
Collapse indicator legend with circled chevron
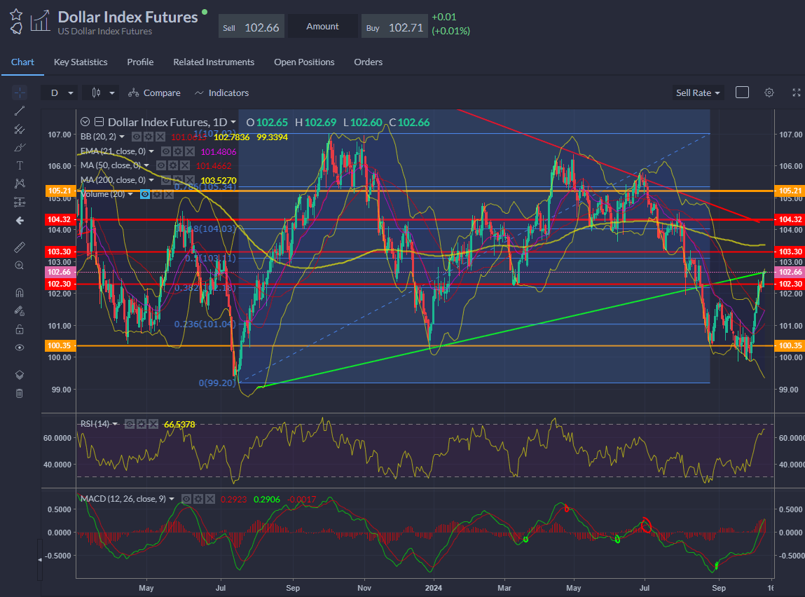85,122
